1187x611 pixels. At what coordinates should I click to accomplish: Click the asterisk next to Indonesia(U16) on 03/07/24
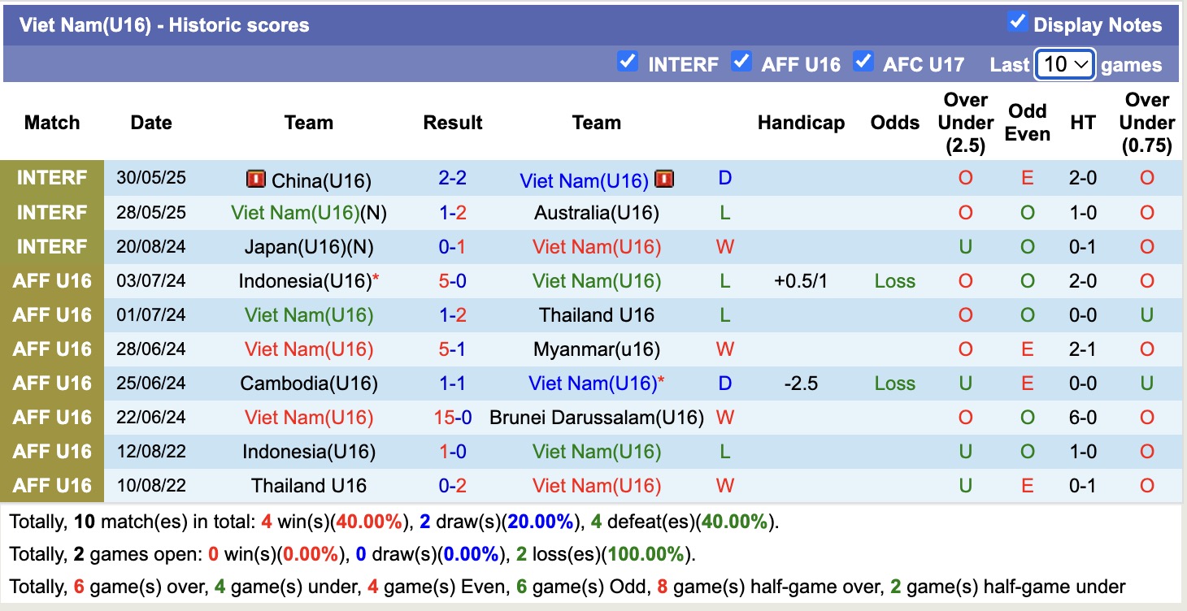376,280
